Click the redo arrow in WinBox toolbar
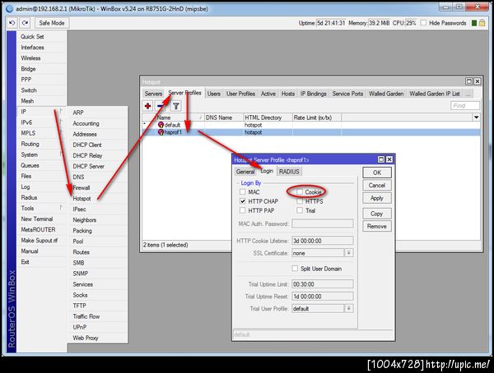 point(26,23)
